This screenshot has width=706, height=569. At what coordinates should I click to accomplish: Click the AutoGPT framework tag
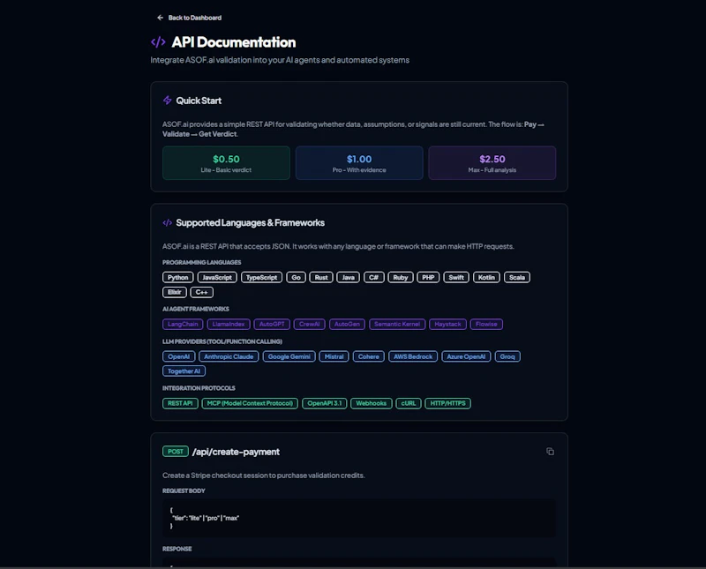coord(272,324)
